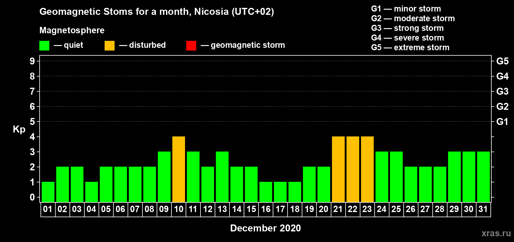514x242 pixels.
Task: Select the orange bar for day 22
Action: tap(353, 169)
